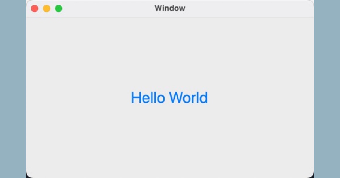Click empty gray area below Hello World

[x=169, y=138]
